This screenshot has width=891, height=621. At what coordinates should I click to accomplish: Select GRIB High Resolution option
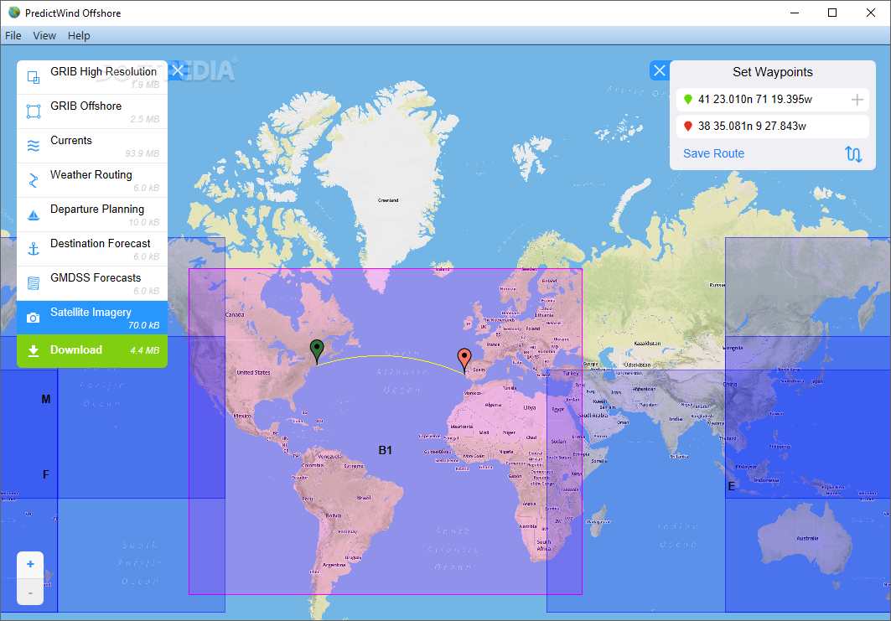(x=92, y=77)
